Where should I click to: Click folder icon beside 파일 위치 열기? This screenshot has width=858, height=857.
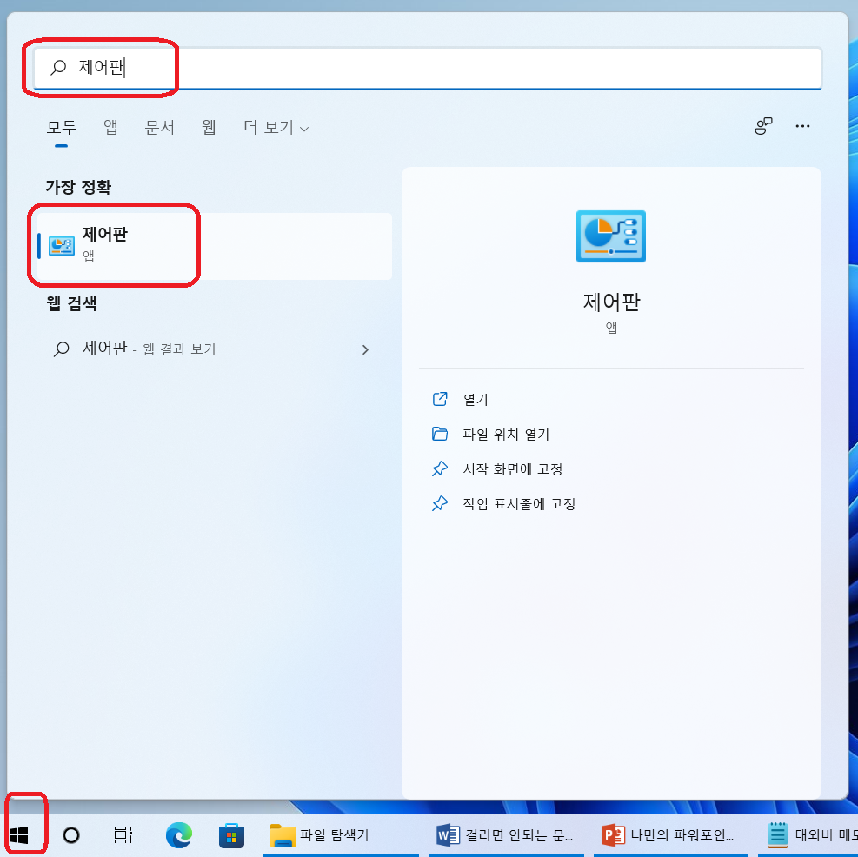(440, 434)
